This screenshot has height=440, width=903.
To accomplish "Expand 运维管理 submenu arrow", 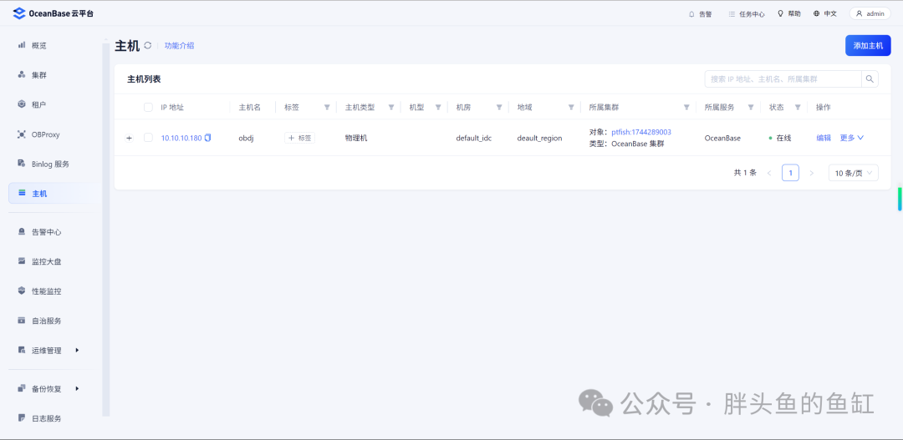I will click(x=77, y=350).
